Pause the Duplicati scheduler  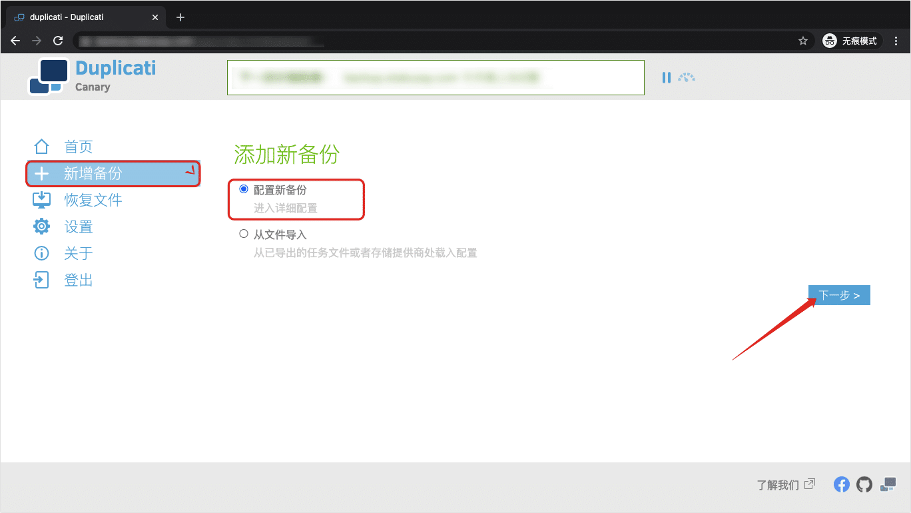coord(666,77)
